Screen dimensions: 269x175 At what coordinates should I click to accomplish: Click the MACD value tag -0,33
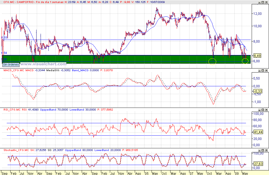[258, 91]
